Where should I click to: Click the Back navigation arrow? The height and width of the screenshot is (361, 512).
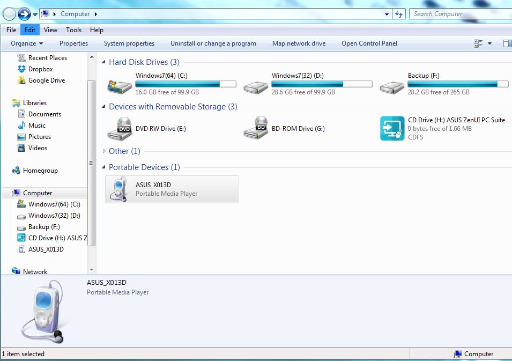pos(9,14)
